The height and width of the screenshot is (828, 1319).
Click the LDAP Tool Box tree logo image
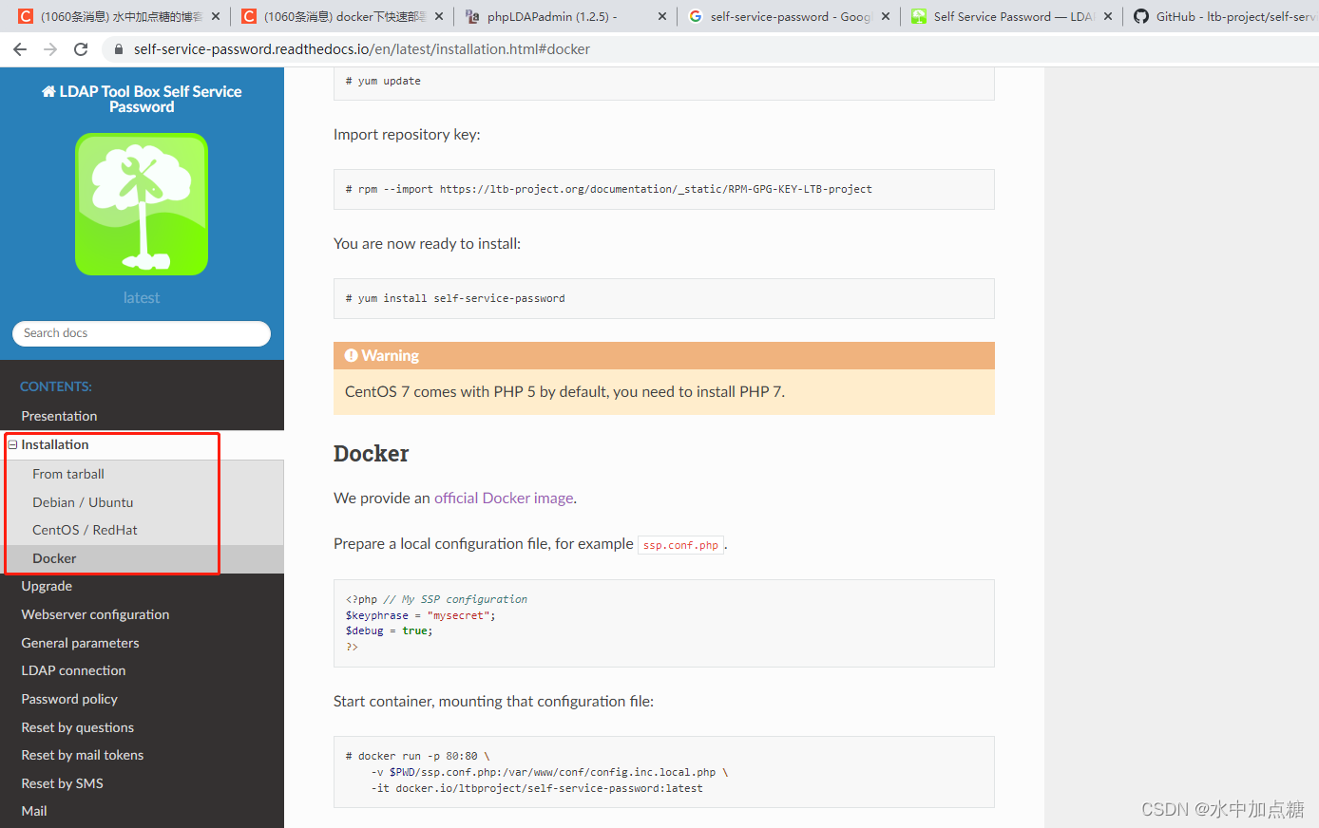point(141,203)
